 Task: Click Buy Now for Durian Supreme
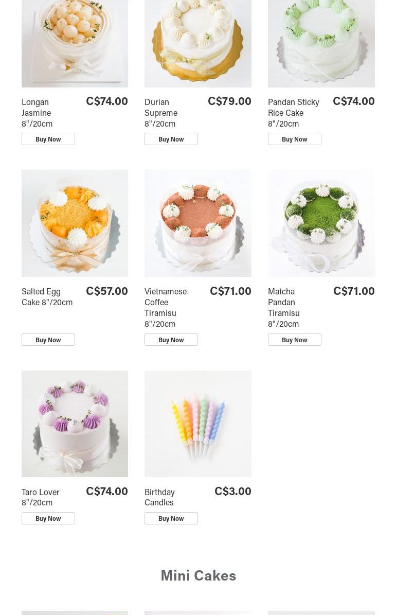point(171,139)
